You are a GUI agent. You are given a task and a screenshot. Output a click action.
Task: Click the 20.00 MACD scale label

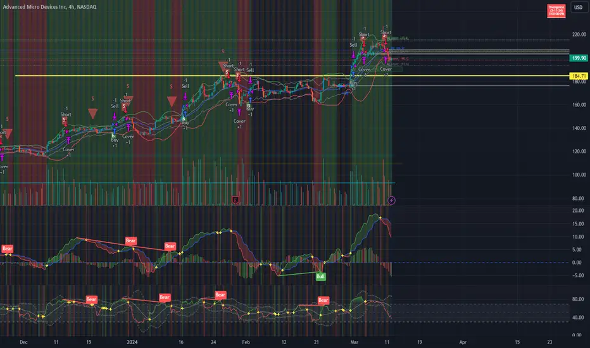pyautogui.click(x=578, y=210)
